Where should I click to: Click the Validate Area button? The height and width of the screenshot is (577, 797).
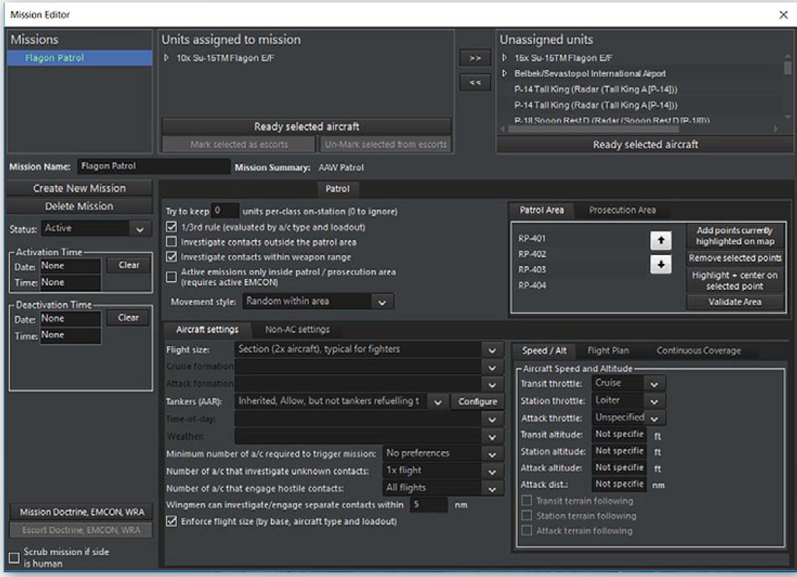tap(734, 302)
